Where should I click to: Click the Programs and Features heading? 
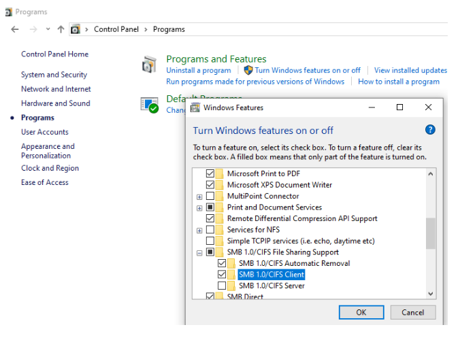[216, 59]
